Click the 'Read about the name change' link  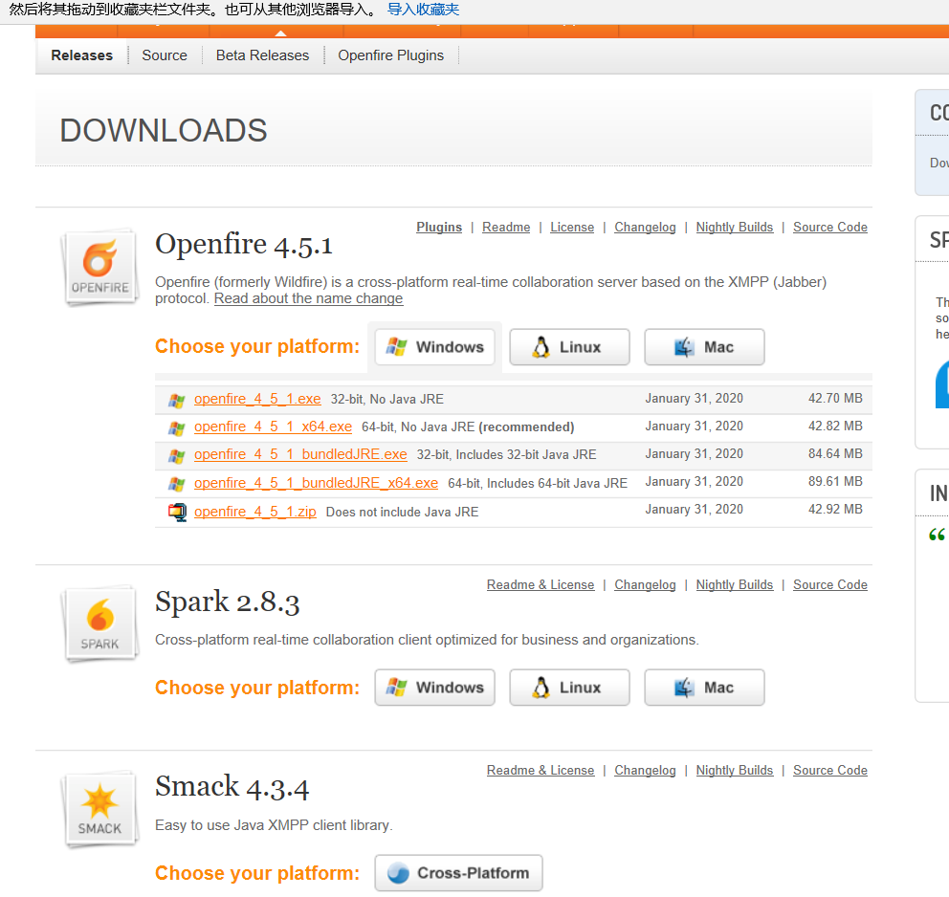click(x=308, y=298)
